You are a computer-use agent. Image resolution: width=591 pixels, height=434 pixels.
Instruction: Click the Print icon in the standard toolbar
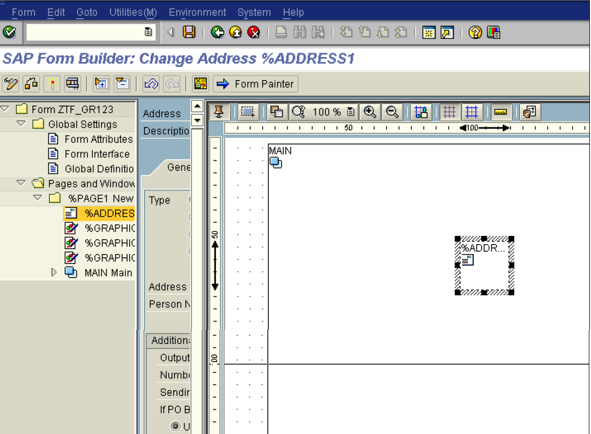pyautogui.click(x=281, y=32)
